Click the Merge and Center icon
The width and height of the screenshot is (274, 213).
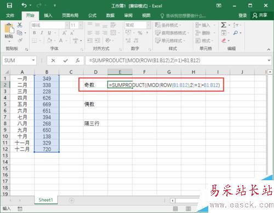click(113, 33)
